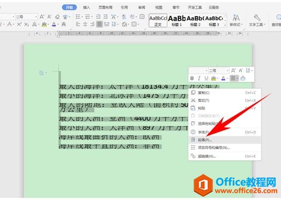Click the align left icon in ribbon
This screenshot has width=281, height=200.
78,24
